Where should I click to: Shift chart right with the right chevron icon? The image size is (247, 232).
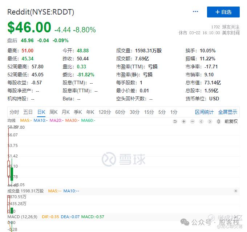point(210,121)
